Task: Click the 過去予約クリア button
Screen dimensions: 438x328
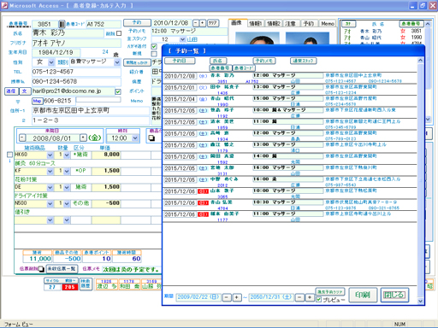Action: [330, 292]
